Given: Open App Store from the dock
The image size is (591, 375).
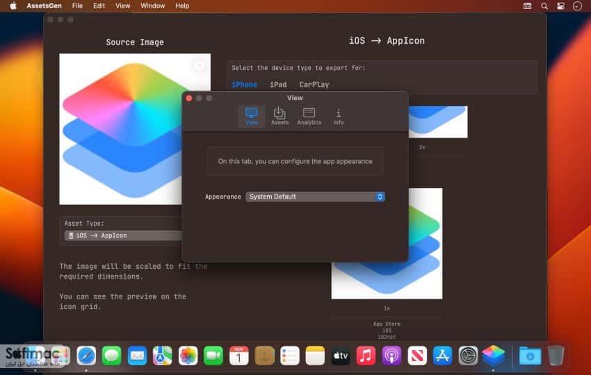Looking at the screenshot, I should coord(442,356).
